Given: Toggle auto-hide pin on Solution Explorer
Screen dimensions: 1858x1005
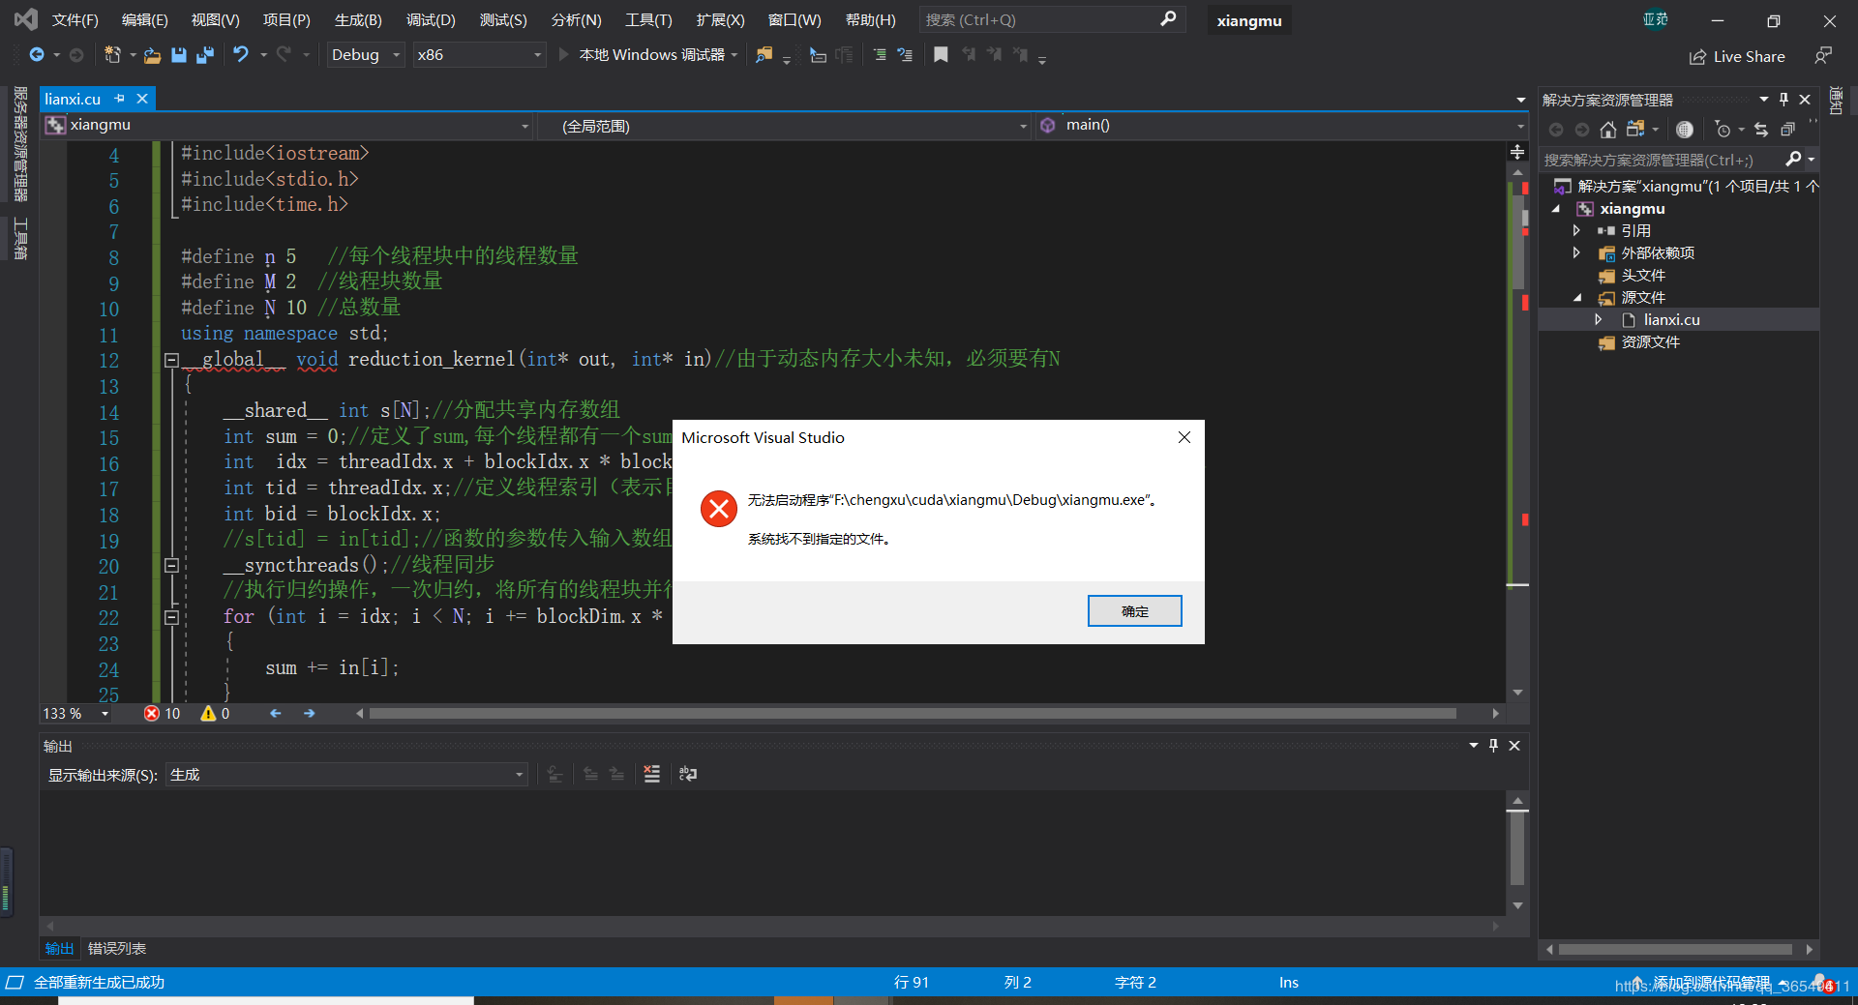Looking at the screenshot, I should click(1784, 100).
